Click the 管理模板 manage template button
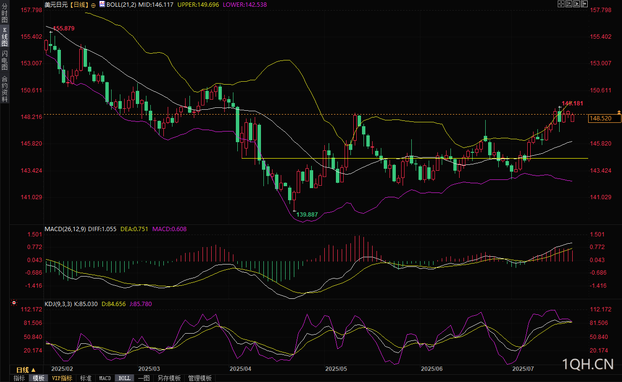The image size is (622, 382). point(200,378)
